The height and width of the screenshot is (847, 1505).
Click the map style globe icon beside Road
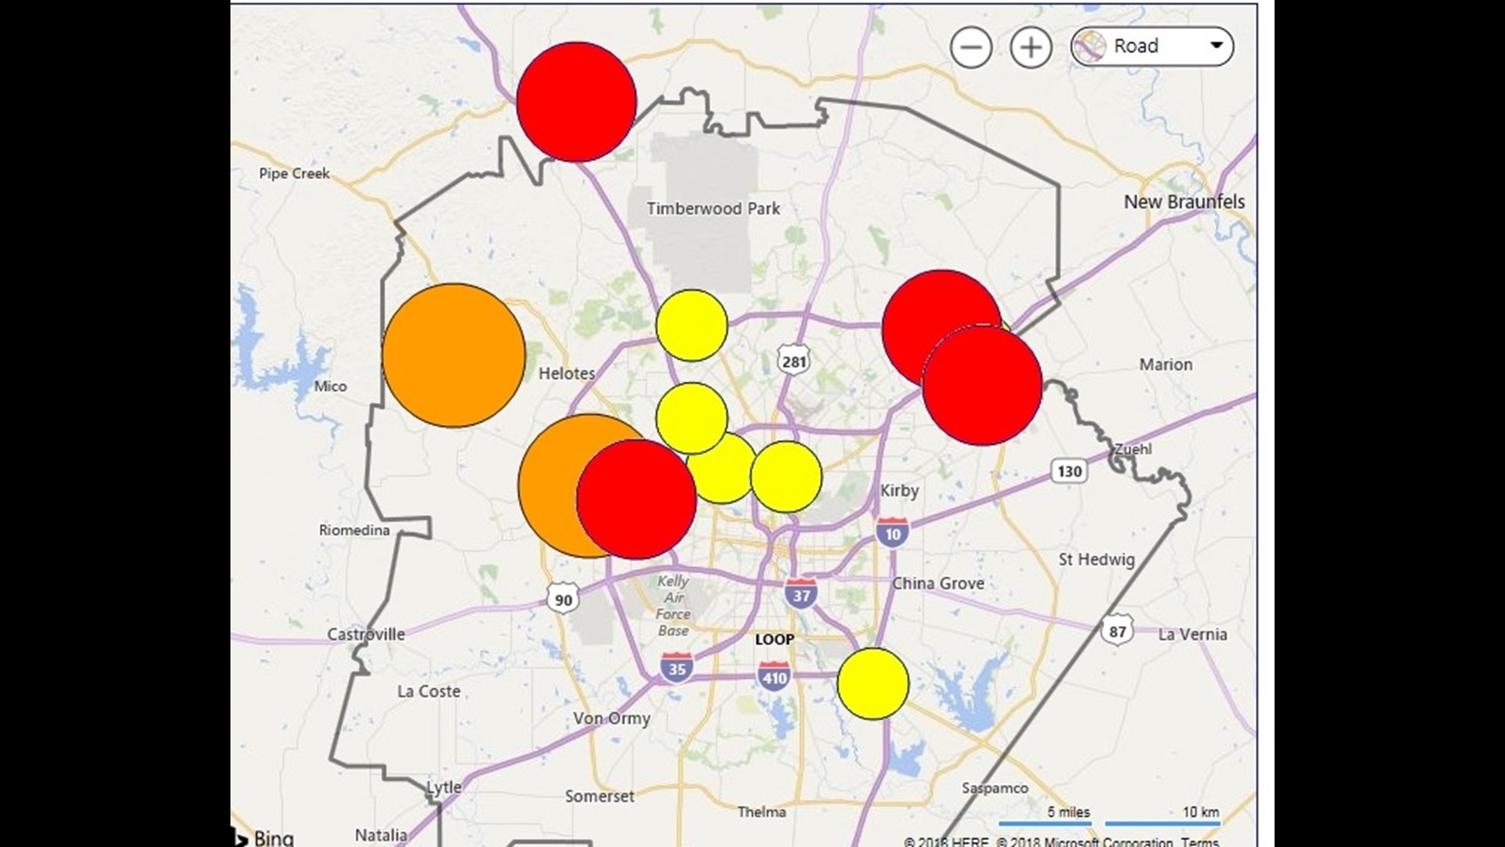pyautogui.click(x=1090, y=45)
